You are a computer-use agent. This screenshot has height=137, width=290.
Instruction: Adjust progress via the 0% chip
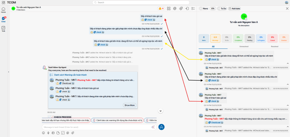pos(213,8)
